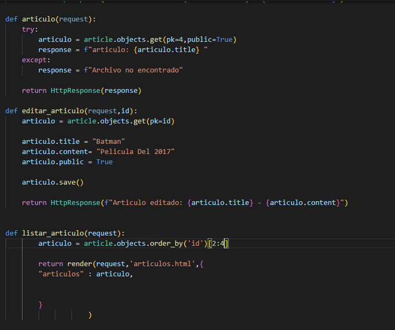Click the 'True' value on articulo.public line
The image size is (395, 330).
(x=105, y=162)
